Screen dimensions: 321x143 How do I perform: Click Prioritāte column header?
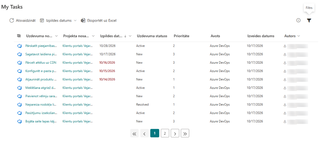pyautogui.click(x=181, y=36)
